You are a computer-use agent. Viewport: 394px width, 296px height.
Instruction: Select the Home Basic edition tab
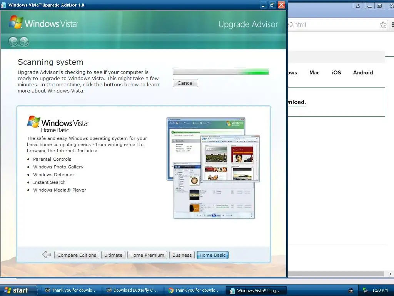point(212,255)
